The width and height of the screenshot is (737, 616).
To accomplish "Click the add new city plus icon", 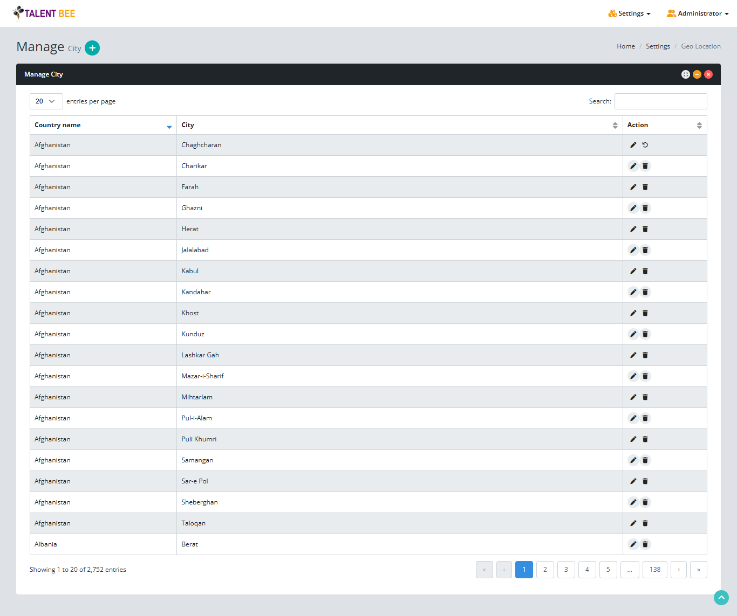I will pos(92,48).
